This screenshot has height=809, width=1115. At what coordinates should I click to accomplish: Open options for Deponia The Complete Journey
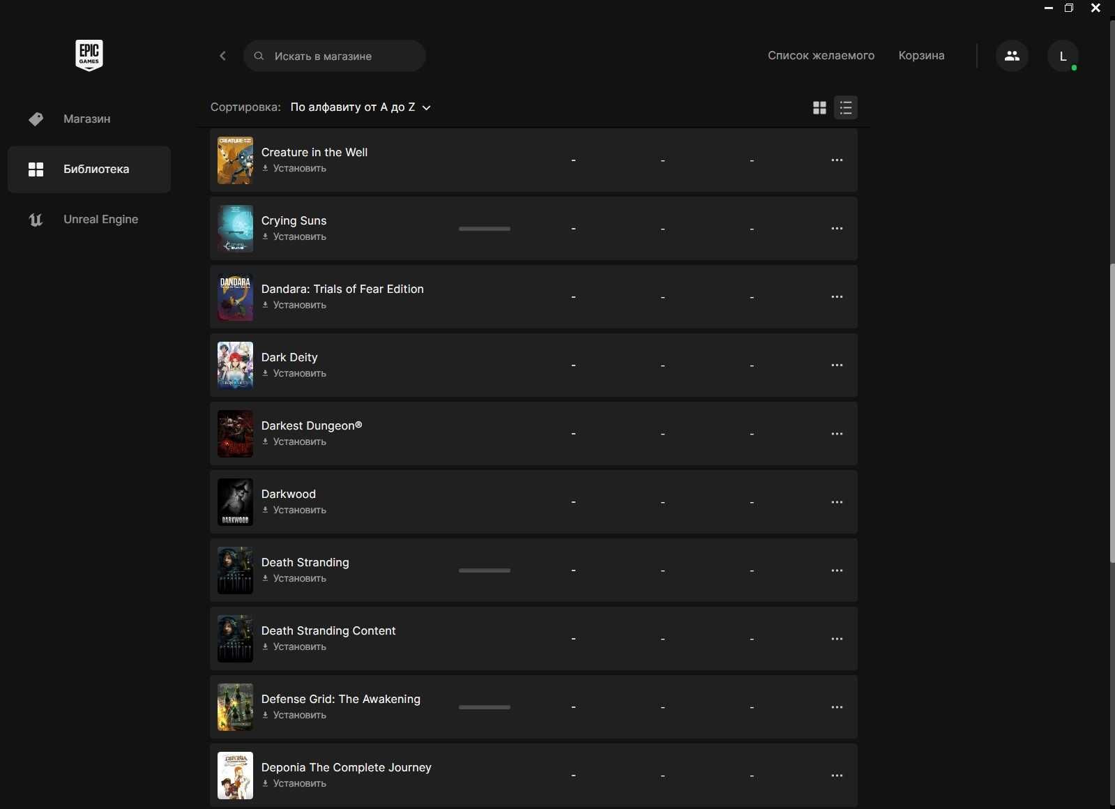pos(837,776)
